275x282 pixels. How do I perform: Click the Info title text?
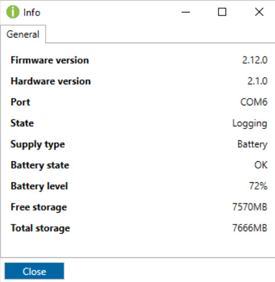point(32,13)
